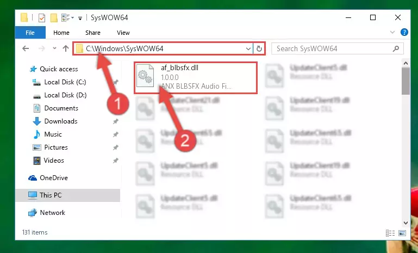Viewport: 418px width, 253px height.
Task: Open Pictures in navigation pane
Action: 56,147
